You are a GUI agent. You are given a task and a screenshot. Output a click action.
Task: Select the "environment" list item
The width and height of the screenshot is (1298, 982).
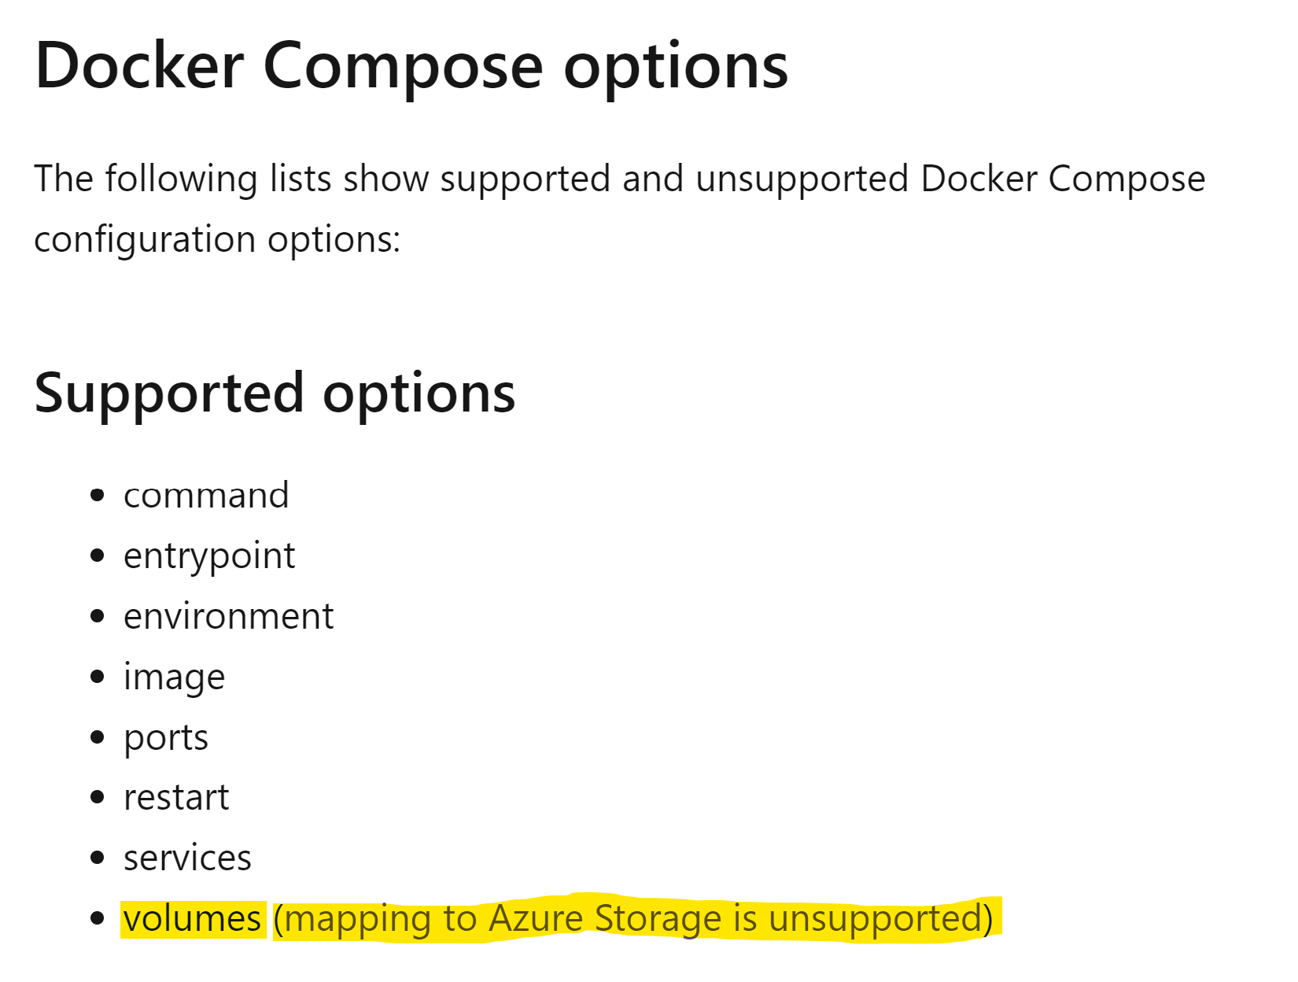228,616
